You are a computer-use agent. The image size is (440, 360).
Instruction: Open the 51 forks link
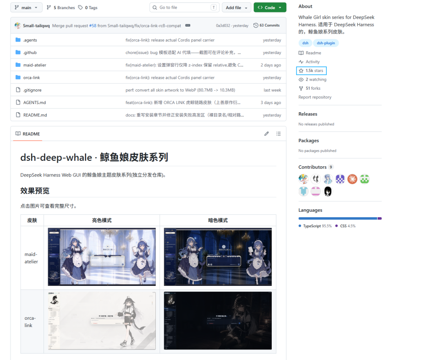click(309, 88)
